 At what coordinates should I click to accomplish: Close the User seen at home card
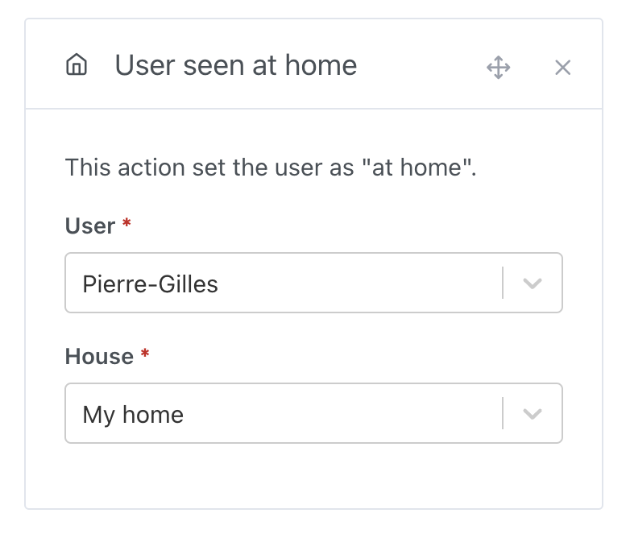(562, 68)
